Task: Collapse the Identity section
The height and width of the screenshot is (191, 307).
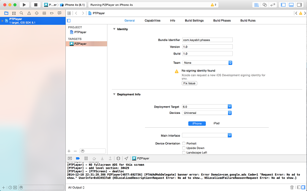Action: pyautogui.click(x=114, y=29)
